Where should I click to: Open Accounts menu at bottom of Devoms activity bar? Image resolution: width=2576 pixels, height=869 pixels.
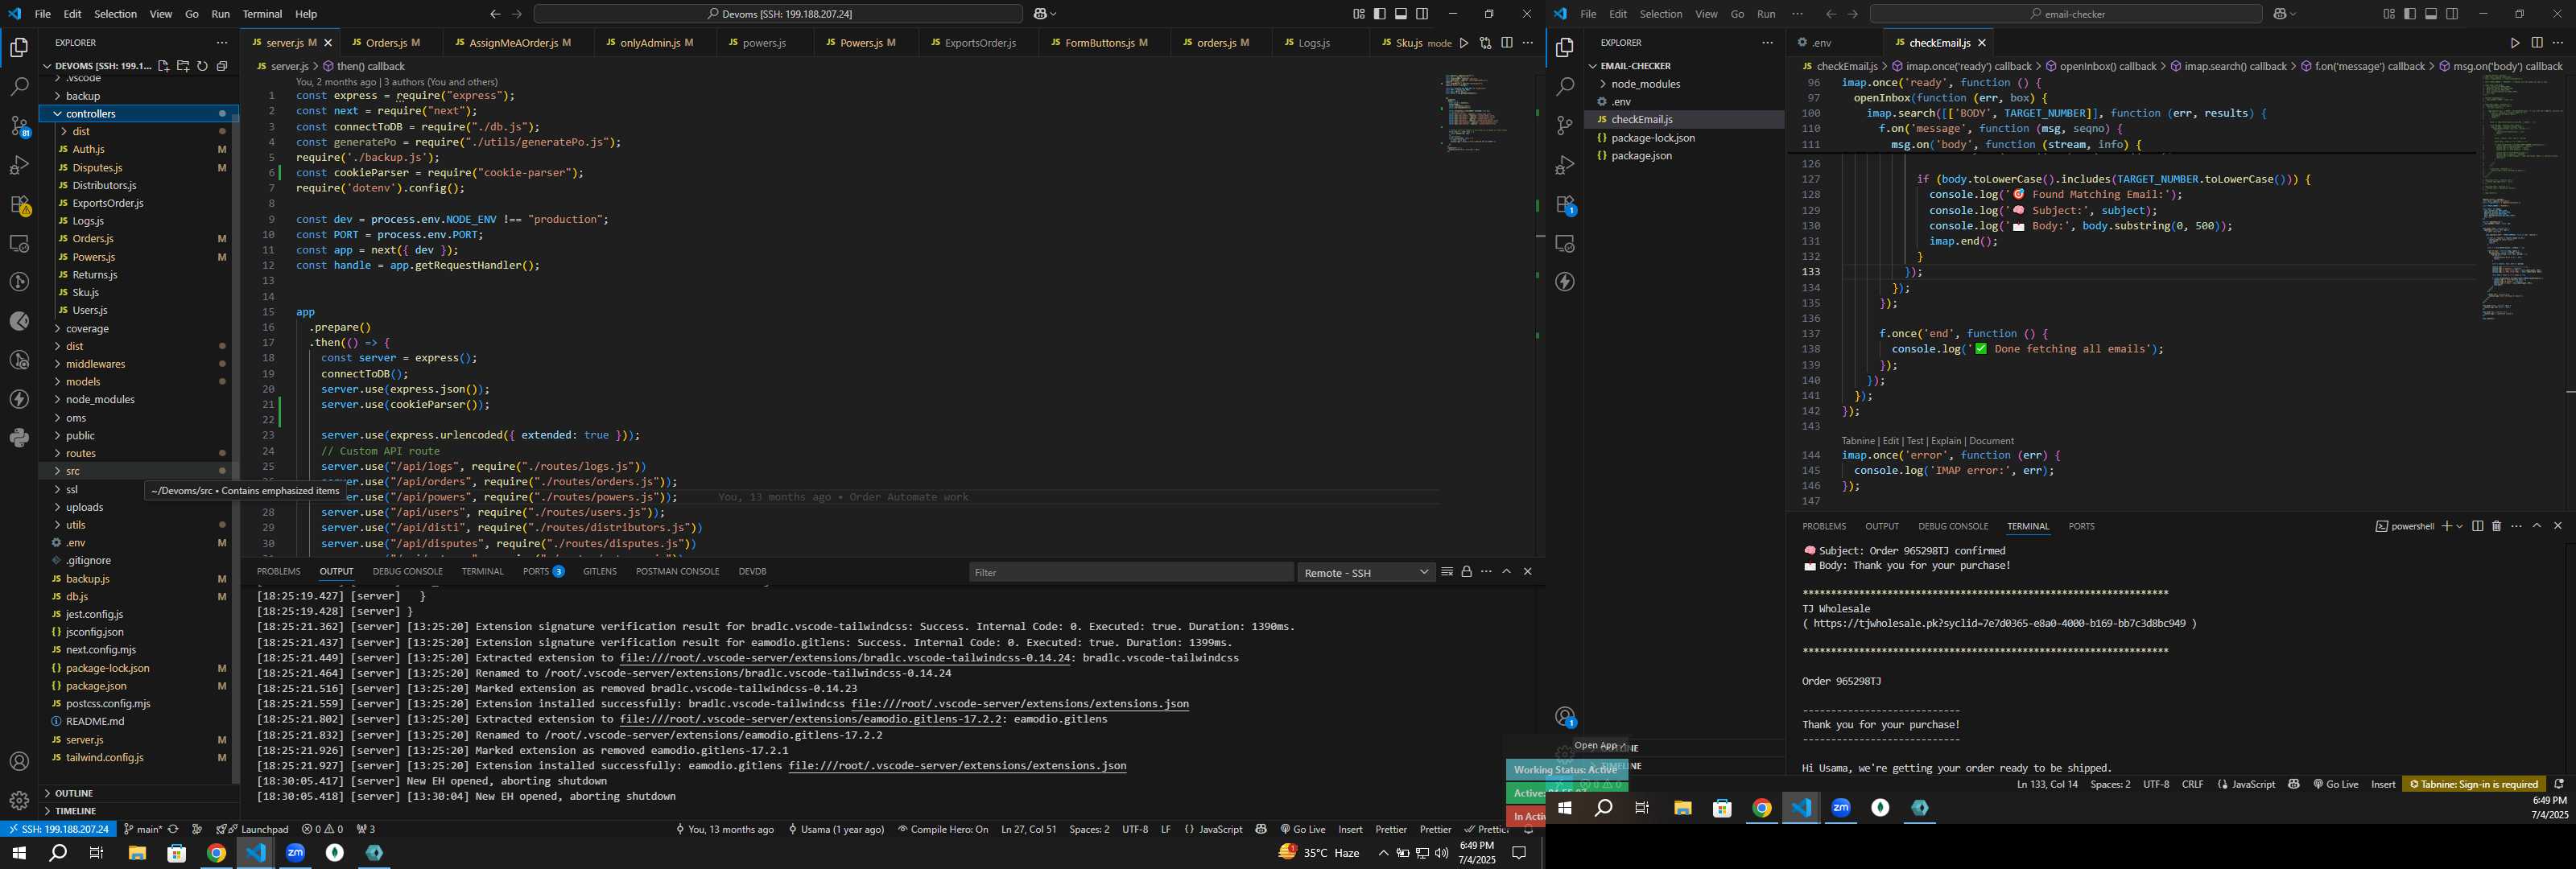pos(19,762)
